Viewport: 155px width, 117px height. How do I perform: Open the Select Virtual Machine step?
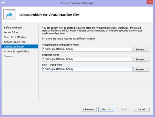point(15,37)
